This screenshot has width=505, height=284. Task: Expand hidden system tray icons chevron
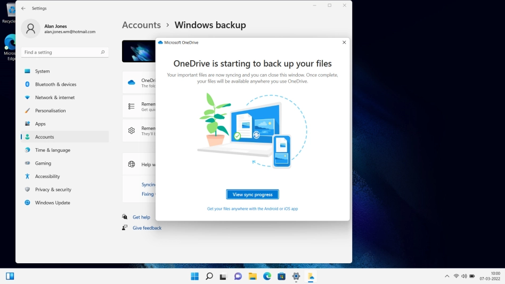tap(447, 276)
